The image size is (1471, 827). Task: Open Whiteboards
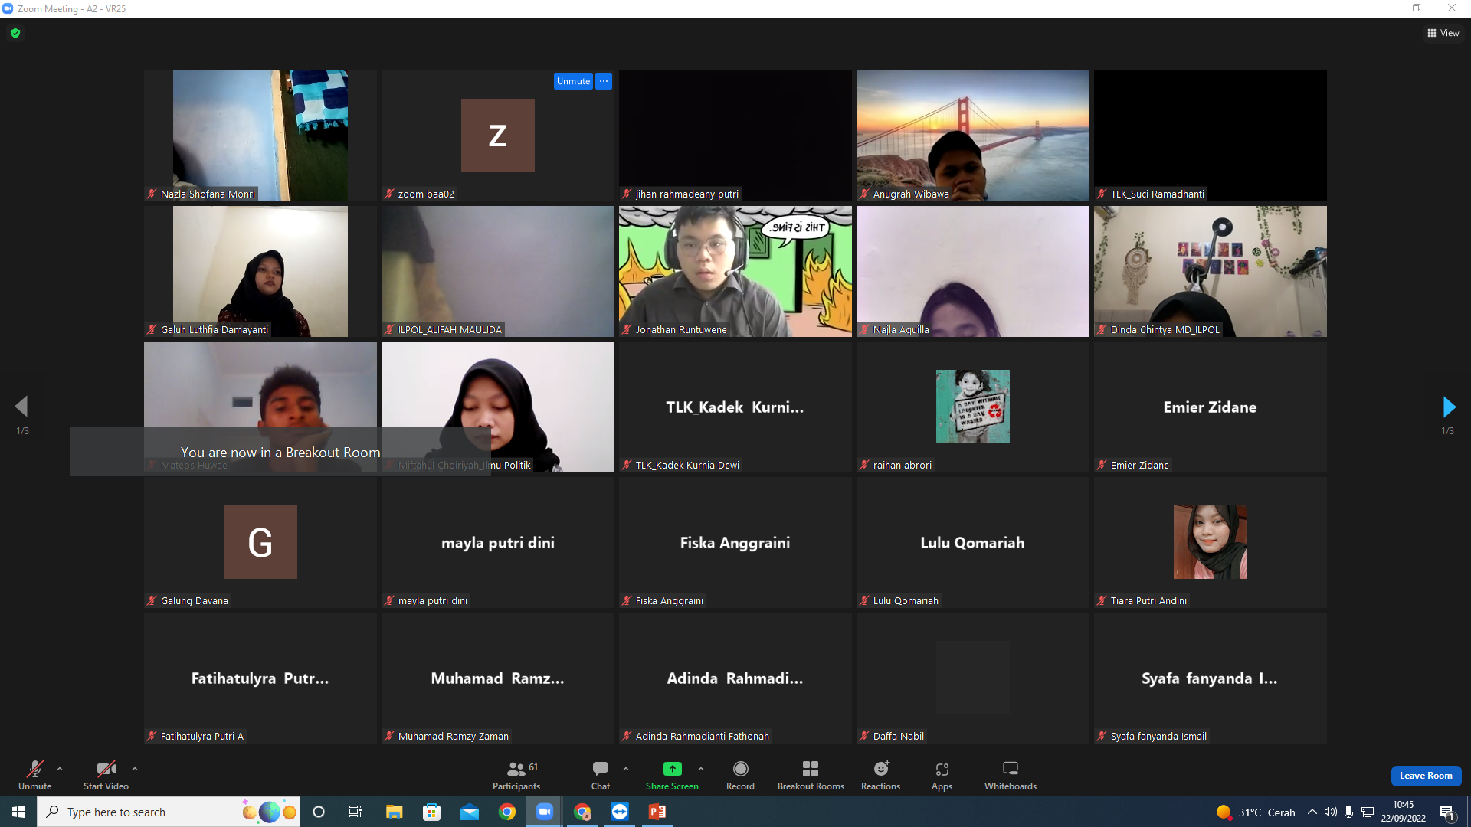point(1011,774)
